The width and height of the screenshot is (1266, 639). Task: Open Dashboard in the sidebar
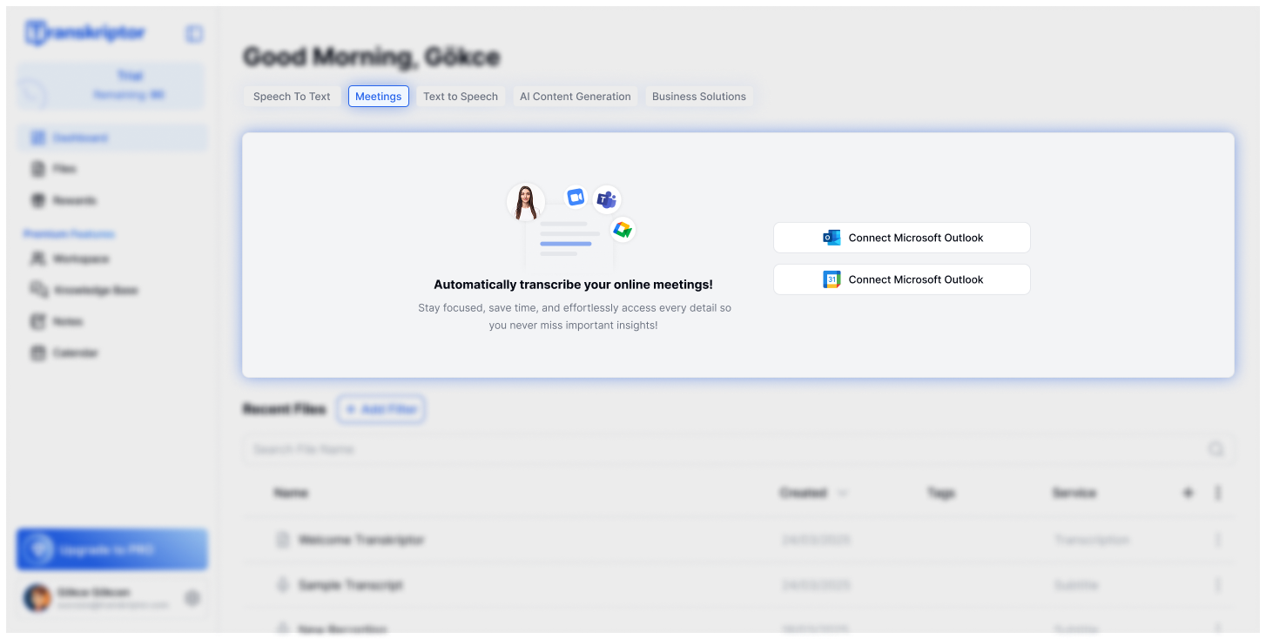click(111, 138)
